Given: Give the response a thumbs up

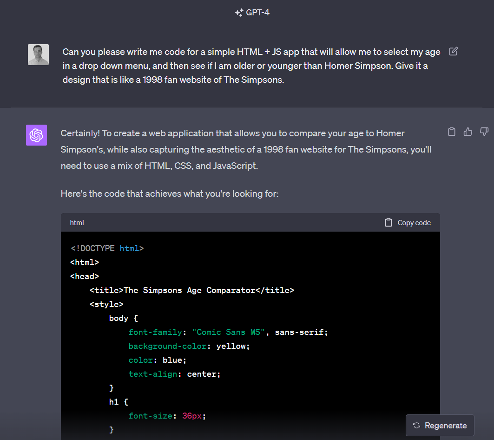Looking at the screenshot, I should tap(468, 132).
